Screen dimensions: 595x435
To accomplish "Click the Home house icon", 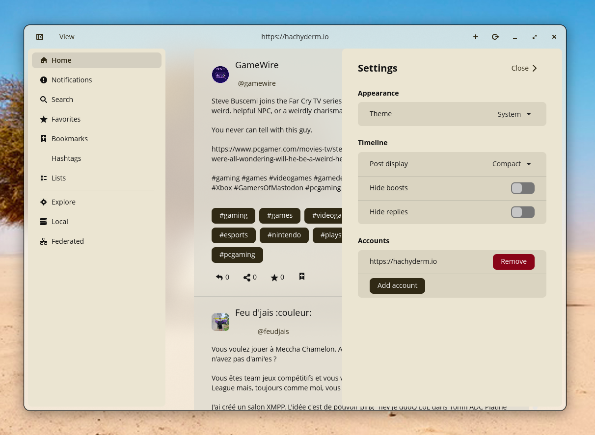I will [44, 60].
